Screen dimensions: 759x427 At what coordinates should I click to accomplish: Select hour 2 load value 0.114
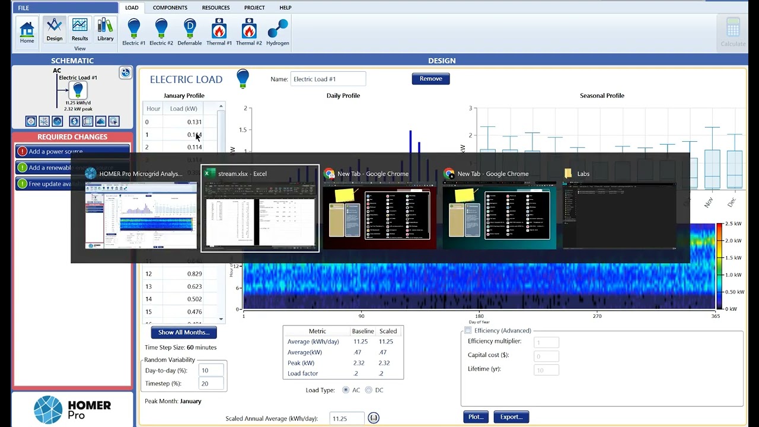click(194, 147)
